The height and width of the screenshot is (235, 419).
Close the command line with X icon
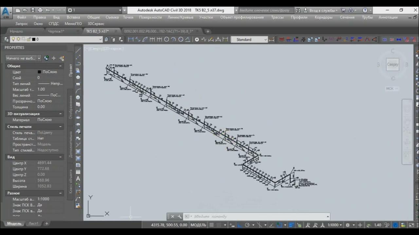[173, 216]
